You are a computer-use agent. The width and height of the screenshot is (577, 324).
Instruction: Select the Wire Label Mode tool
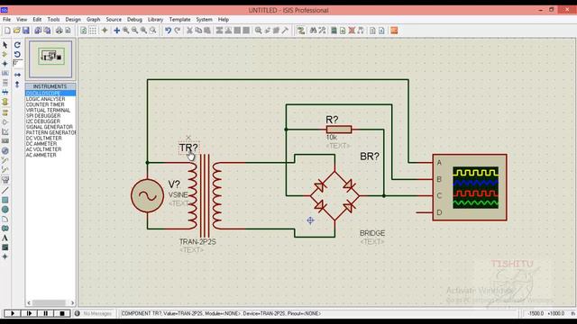(5, 73)
